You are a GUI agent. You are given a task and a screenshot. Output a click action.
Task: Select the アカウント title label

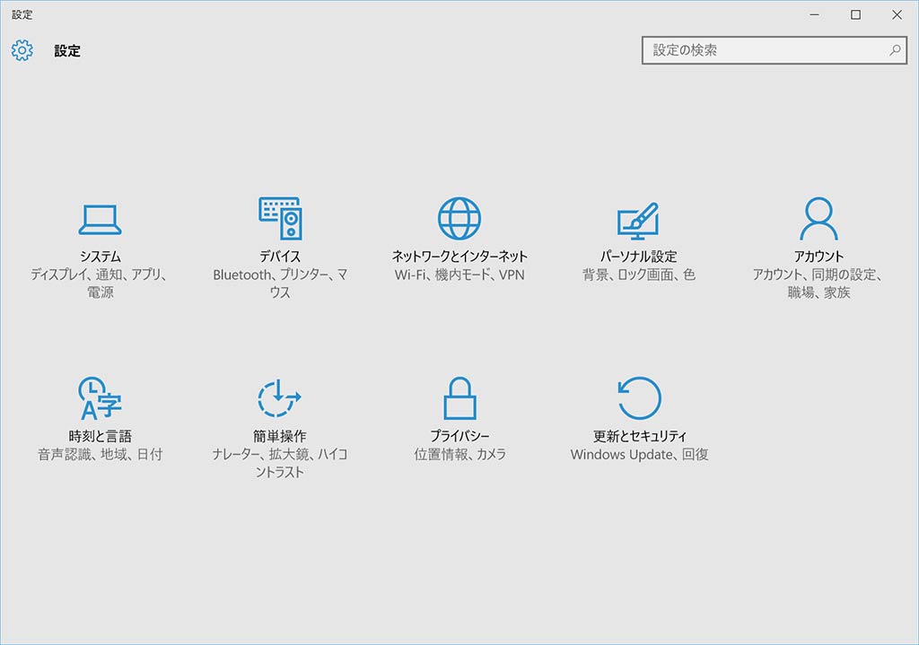(x=818, y=256)
